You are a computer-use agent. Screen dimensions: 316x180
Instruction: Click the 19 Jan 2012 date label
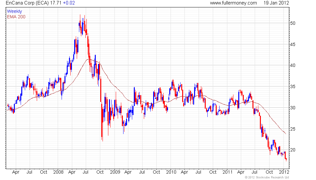tap(276, 3)
